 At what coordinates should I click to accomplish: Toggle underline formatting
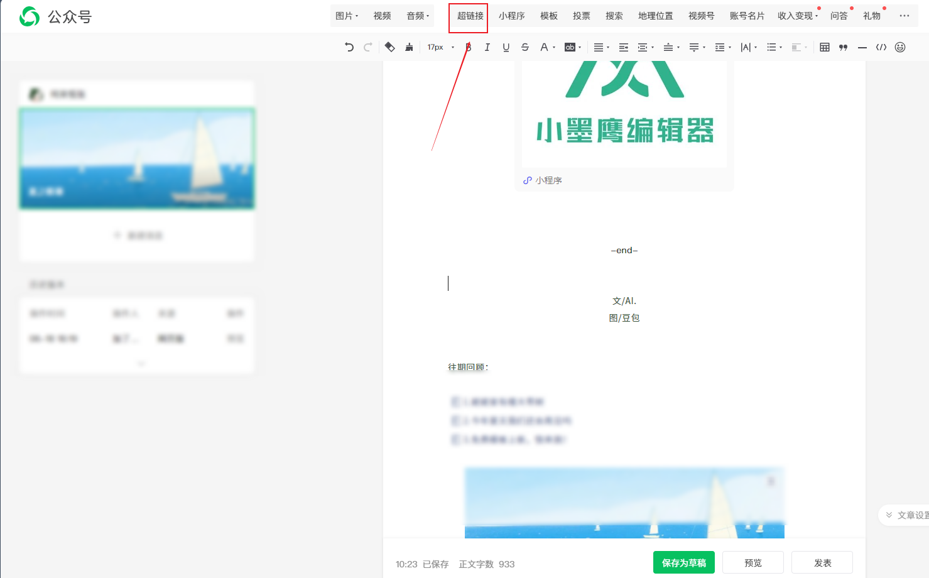(x=506, y=47)
